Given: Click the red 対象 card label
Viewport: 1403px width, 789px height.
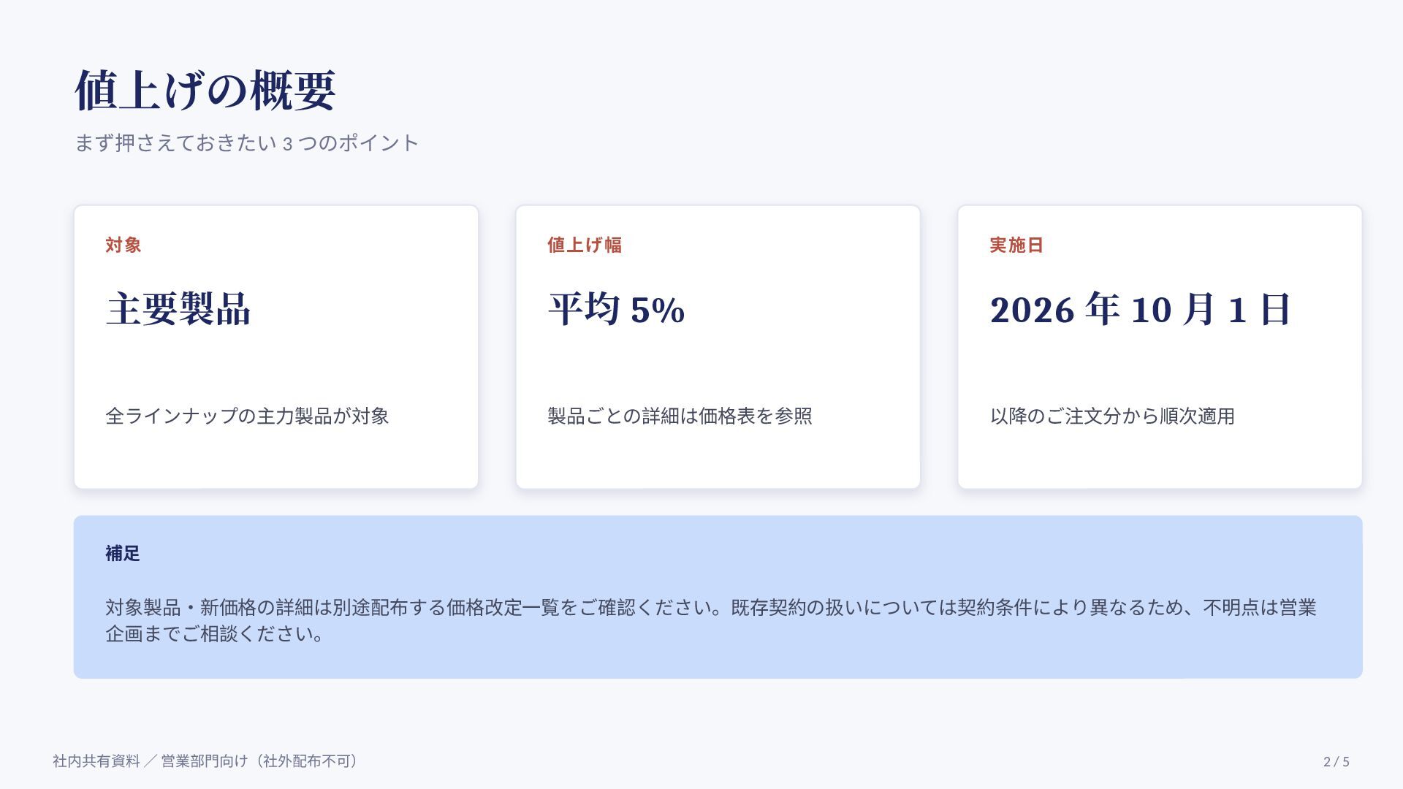Looking at the screenshot, I should point(123,245).
